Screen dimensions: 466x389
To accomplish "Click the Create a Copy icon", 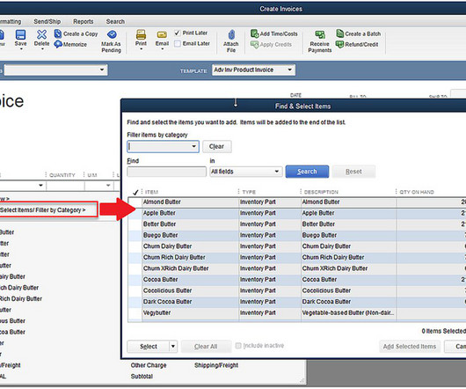I will pyautogui.click(x=58, y=33).
